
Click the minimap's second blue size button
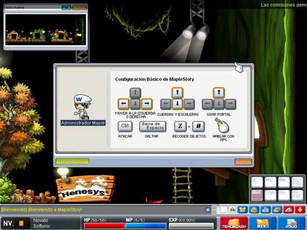point(69,8)
